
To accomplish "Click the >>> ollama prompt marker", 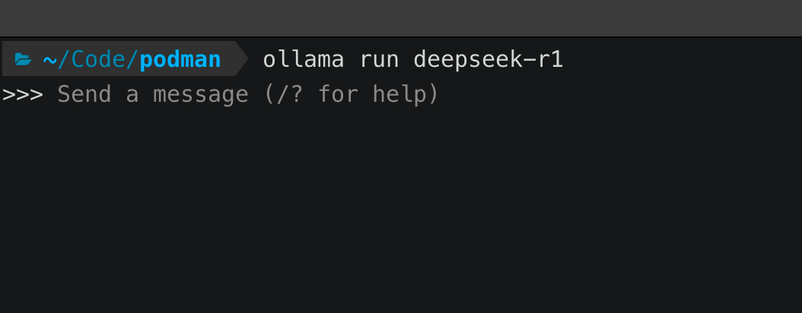I will coord(23,95).
